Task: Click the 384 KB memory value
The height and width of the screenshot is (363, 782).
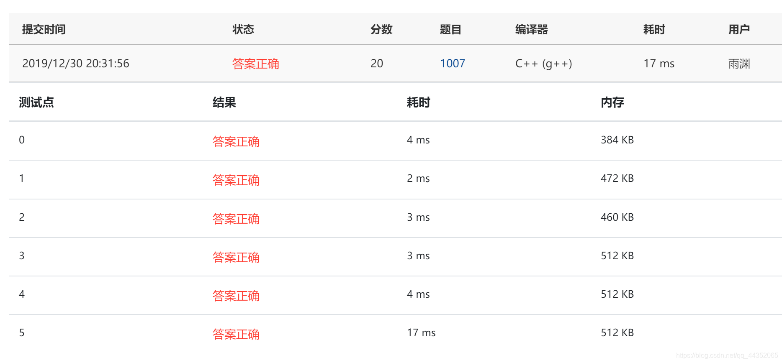Action: (x=617, y=140)
